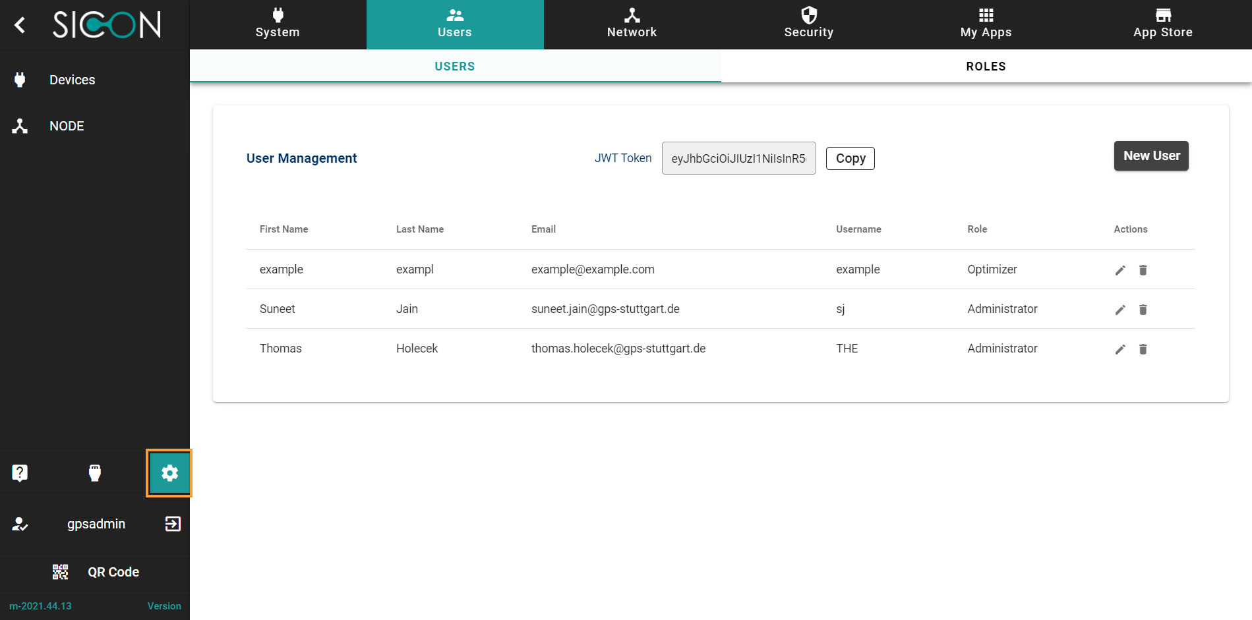Click the logout icon next to gpsadmin

[173, 524]
